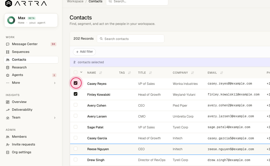Click the Deliverability trend icon
Image resolution: width=270 pixels, height=166 pixels.
click(x=8, y=110)
